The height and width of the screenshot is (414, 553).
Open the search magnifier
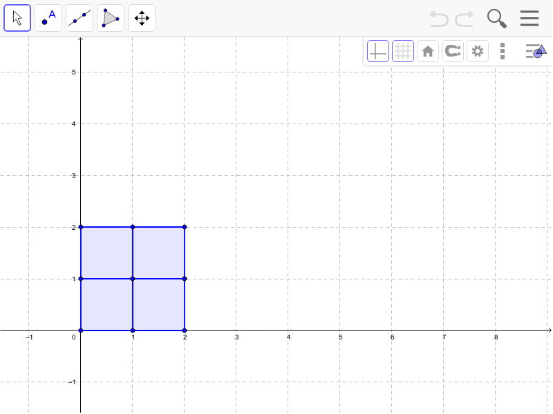(x=496, y=19)
